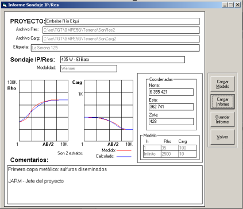Edit the Este coordinate 362 741
243x209 pixels.
171,107
